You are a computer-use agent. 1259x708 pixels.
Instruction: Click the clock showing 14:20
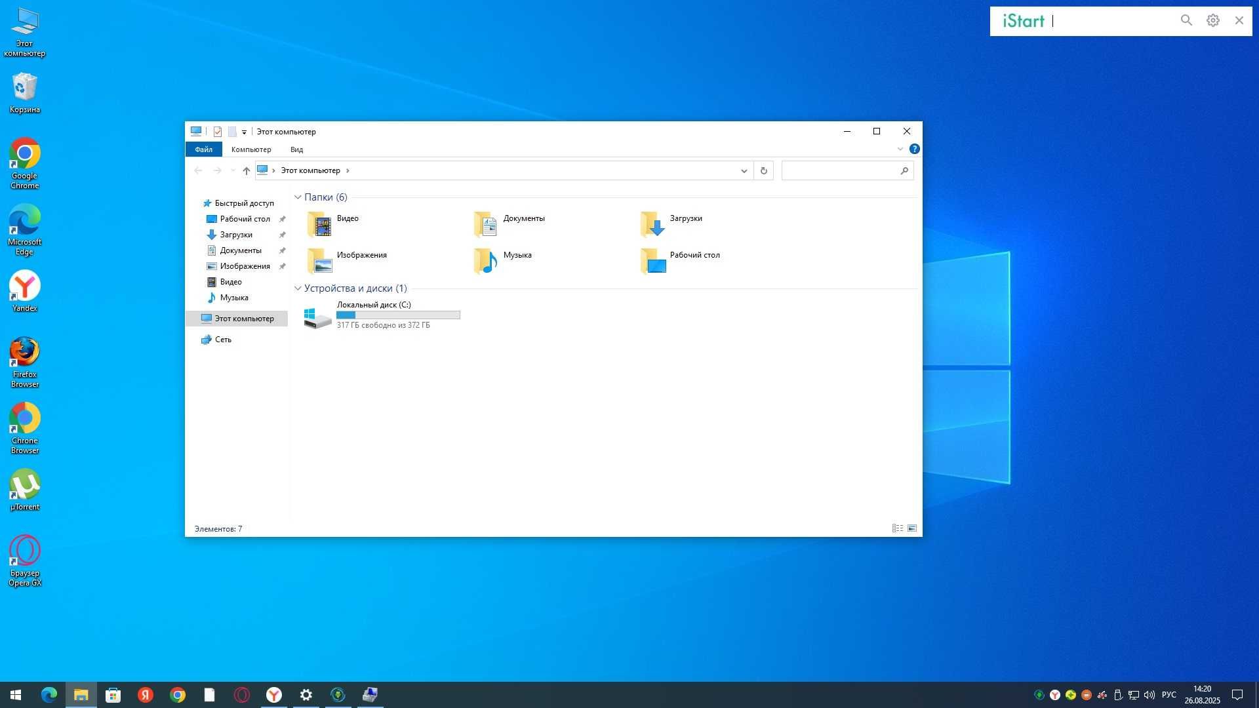click(x=1202, y=689)
